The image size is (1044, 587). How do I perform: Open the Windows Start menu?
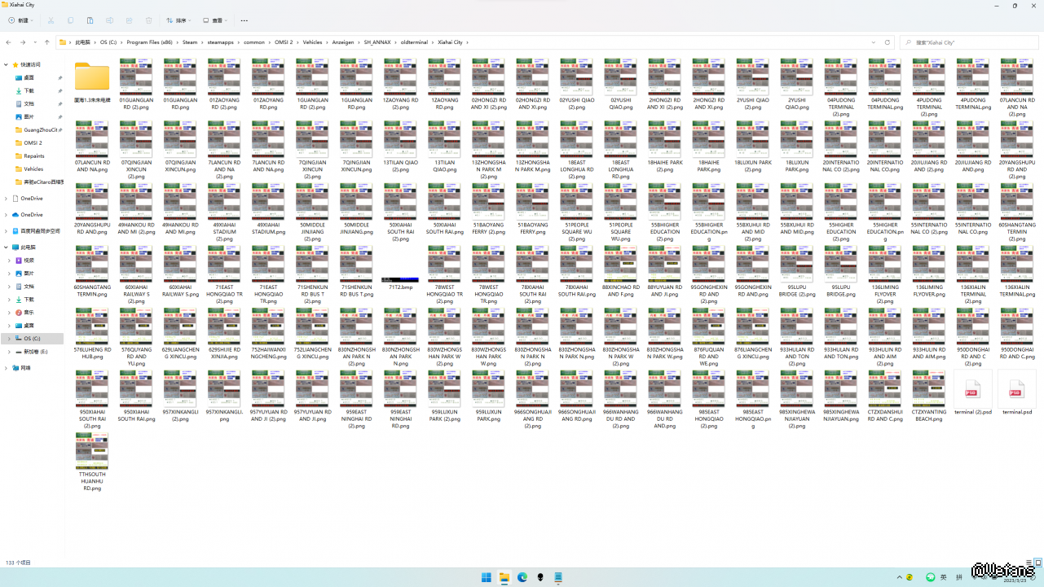click(487, 577)
